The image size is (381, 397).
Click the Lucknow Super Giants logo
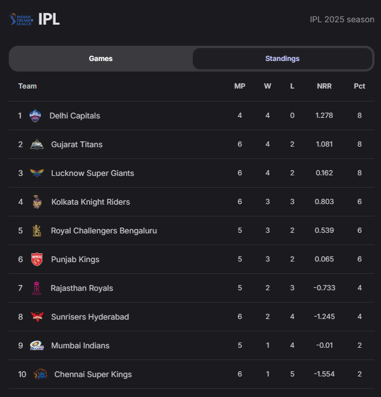(37, 173)
